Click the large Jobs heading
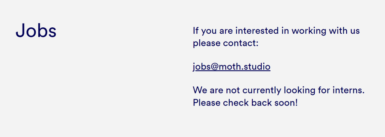 click(x=36, y=31)
